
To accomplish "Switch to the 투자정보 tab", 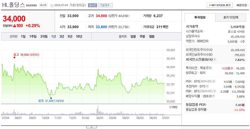I will (x=200, y=18).
